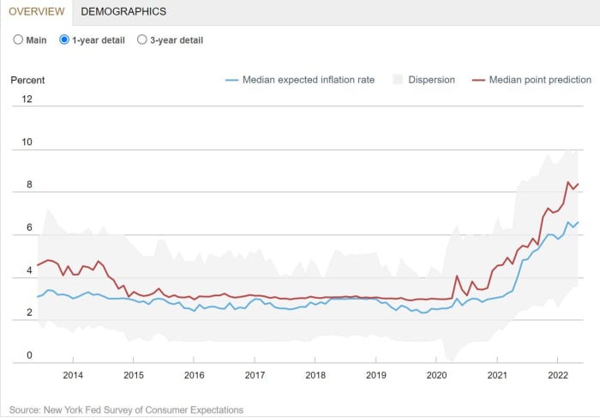Click the Percent axis title

click(27, 80)
